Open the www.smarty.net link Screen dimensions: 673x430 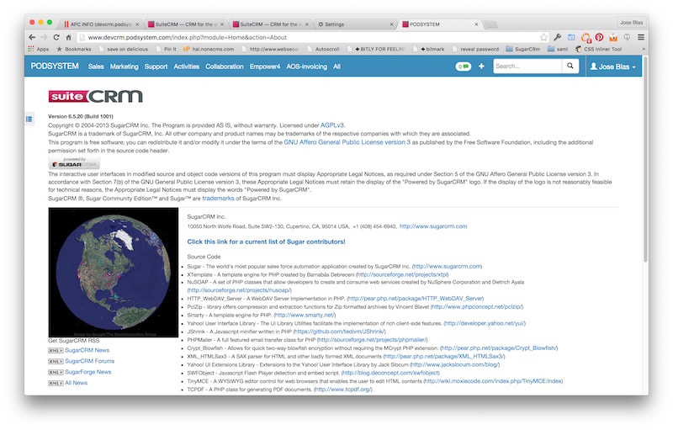tap(305, 315)
